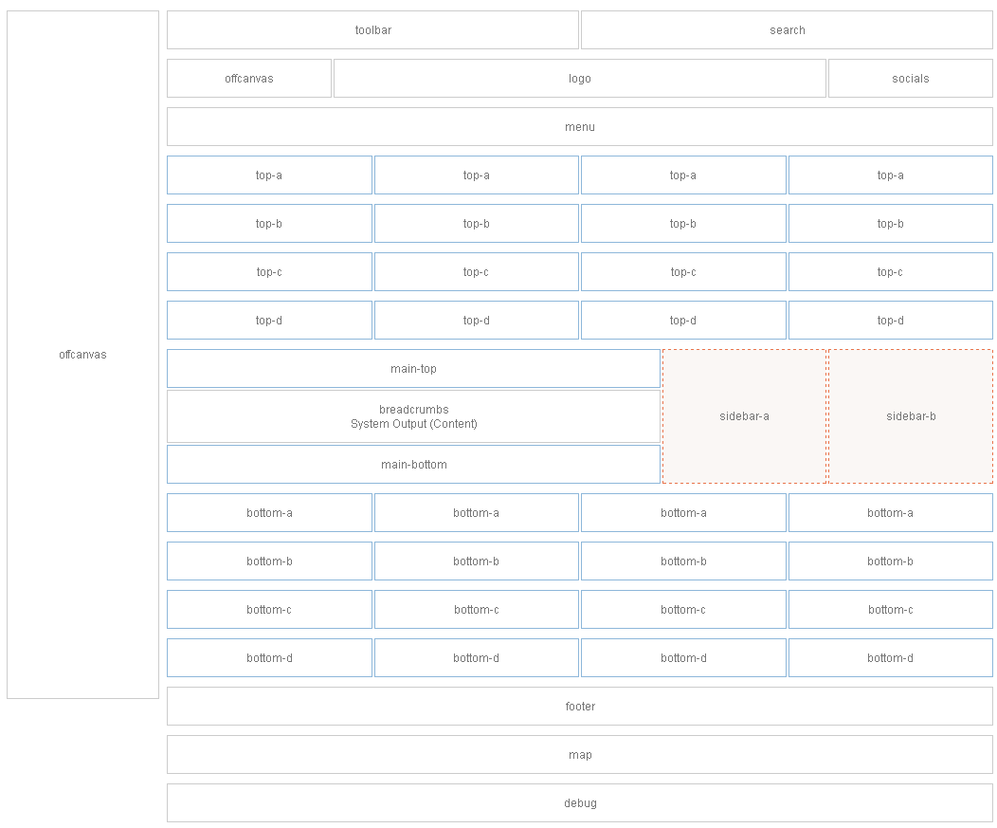Click the second top-b block
Image resolution: width=997 pixels, height=828 pixels.
click(x=476, y=223)
